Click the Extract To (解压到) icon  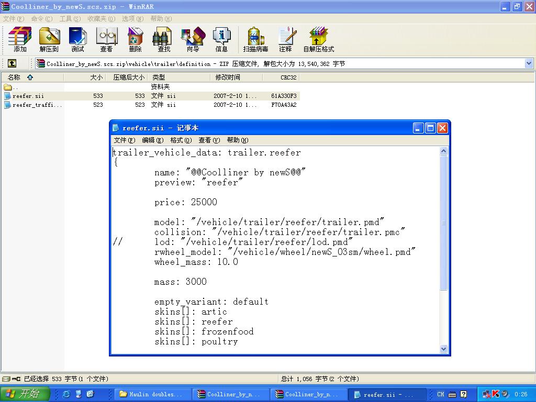49,40
